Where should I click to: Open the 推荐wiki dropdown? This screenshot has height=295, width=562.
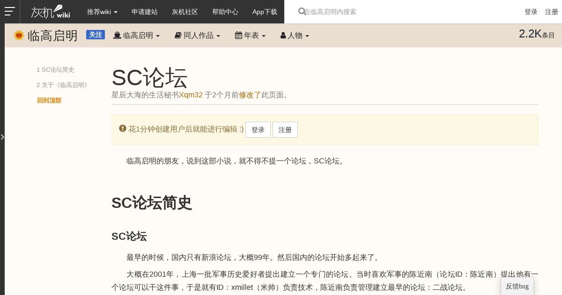pyautogui.click(x=102, y=12)
